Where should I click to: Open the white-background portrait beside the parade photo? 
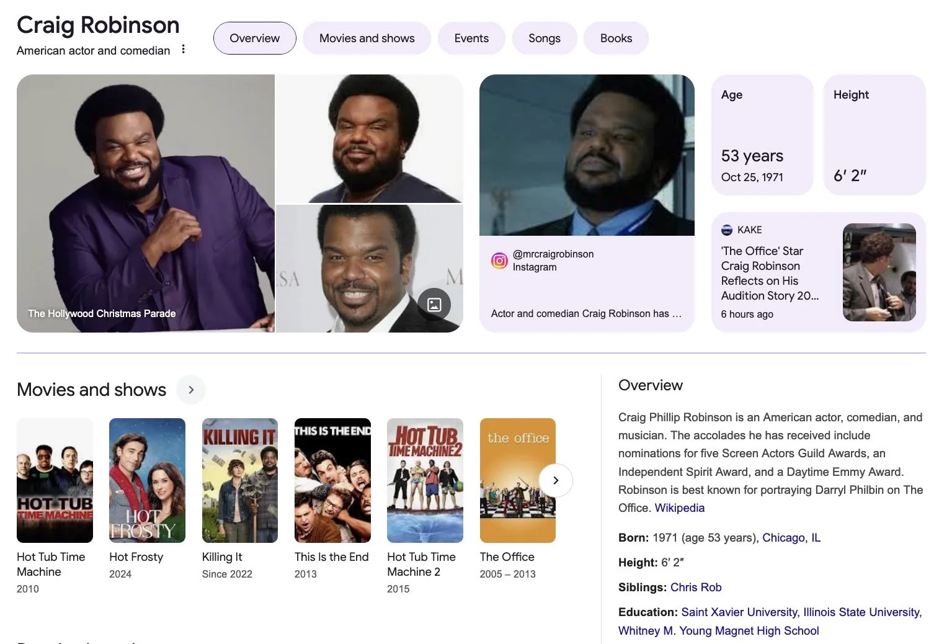pyautogui.click(x=370, y=138)
